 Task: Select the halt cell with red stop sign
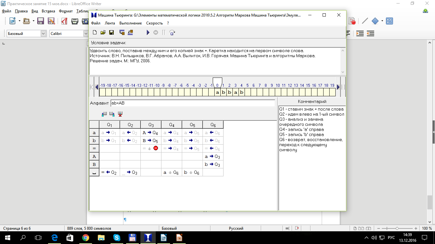(151, 148)
